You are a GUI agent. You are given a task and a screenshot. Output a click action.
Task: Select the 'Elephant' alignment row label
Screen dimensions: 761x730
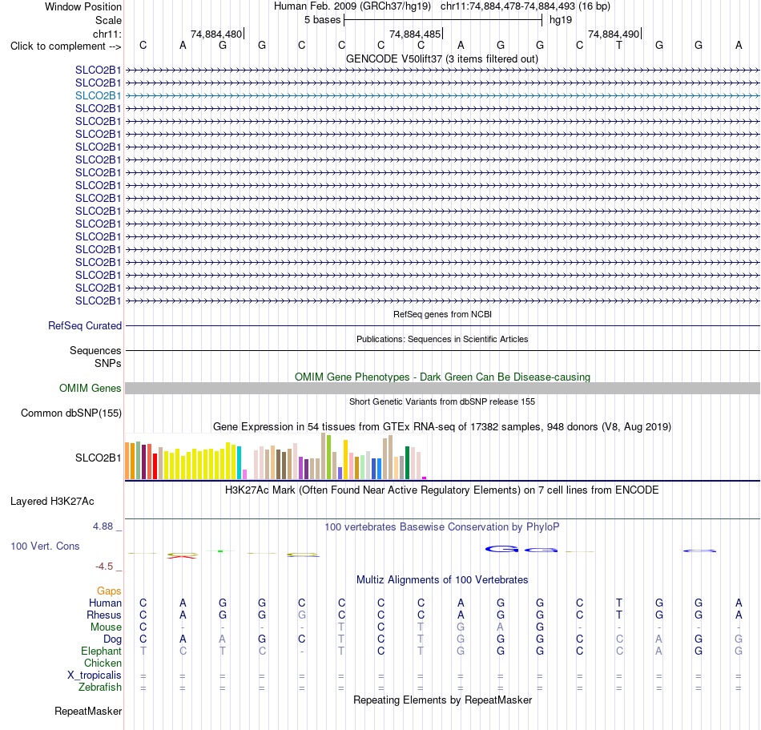(101, 651)
